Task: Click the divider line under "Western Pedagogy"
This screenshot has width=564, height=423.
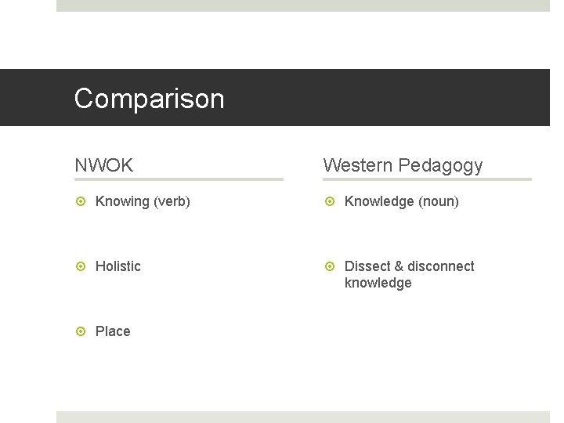Action: 427,179
